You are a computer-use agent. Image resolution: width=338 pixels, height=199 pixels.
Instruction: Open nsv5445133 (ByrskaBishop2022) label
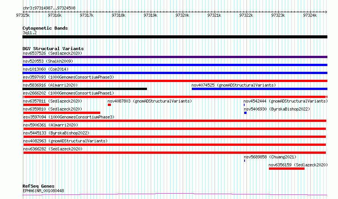[56, 133]
